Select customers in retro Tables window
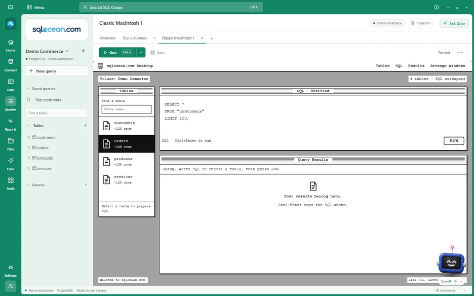The width and height of the screenshot is (474, 296). pos(126,126)
